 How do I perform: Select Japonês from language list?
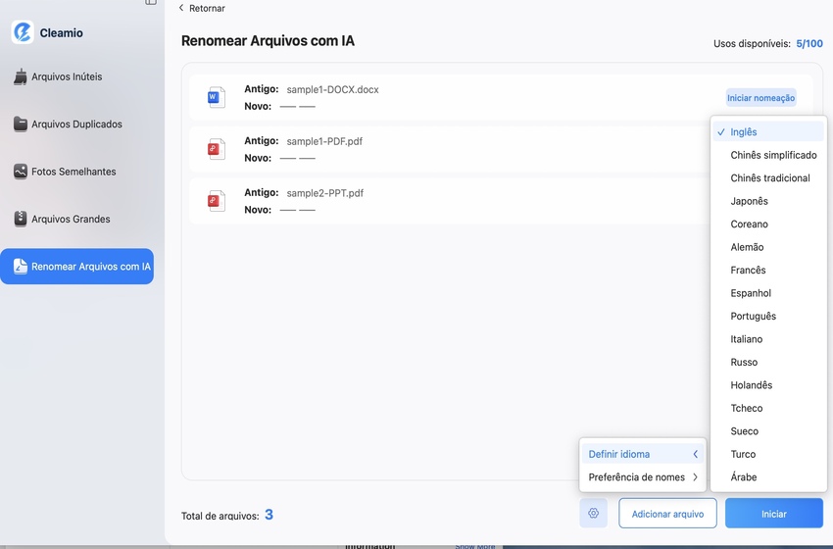[767, 201]
